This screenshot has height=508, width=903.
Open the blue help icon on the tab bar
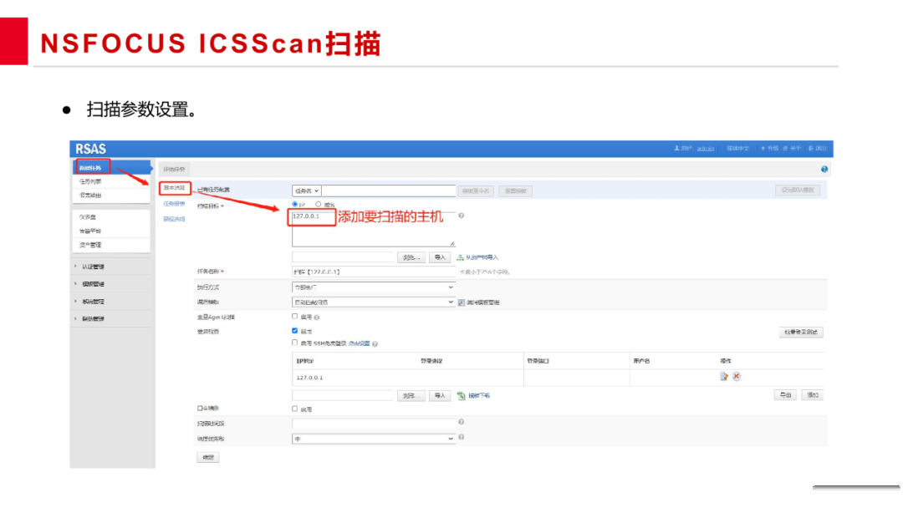[824, 169]
